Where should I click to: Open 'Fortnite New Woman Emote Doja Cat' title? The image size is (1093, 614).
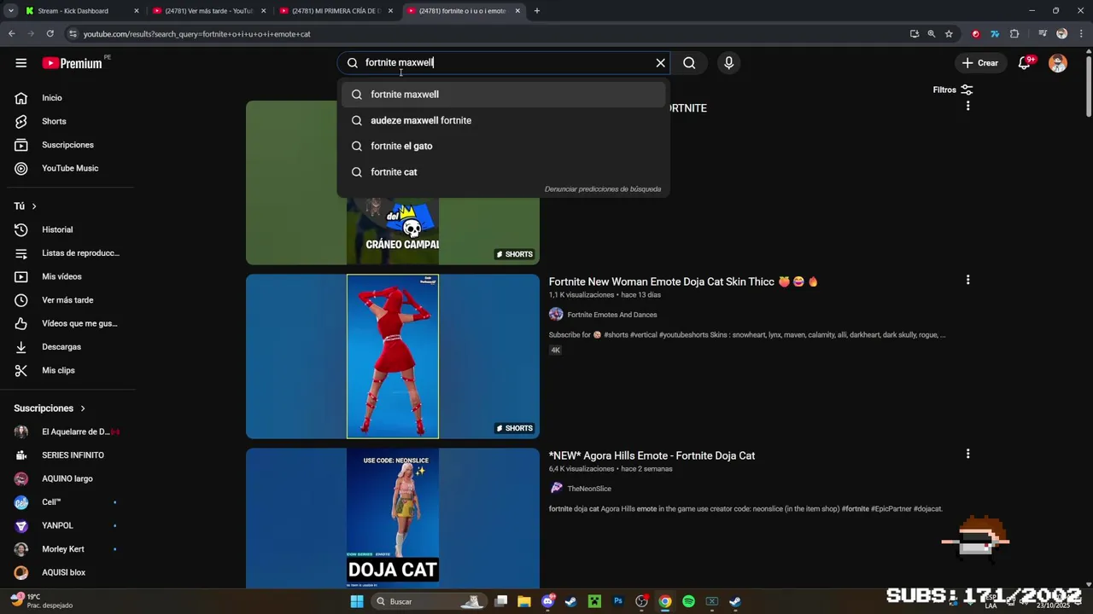click(683, 281)
